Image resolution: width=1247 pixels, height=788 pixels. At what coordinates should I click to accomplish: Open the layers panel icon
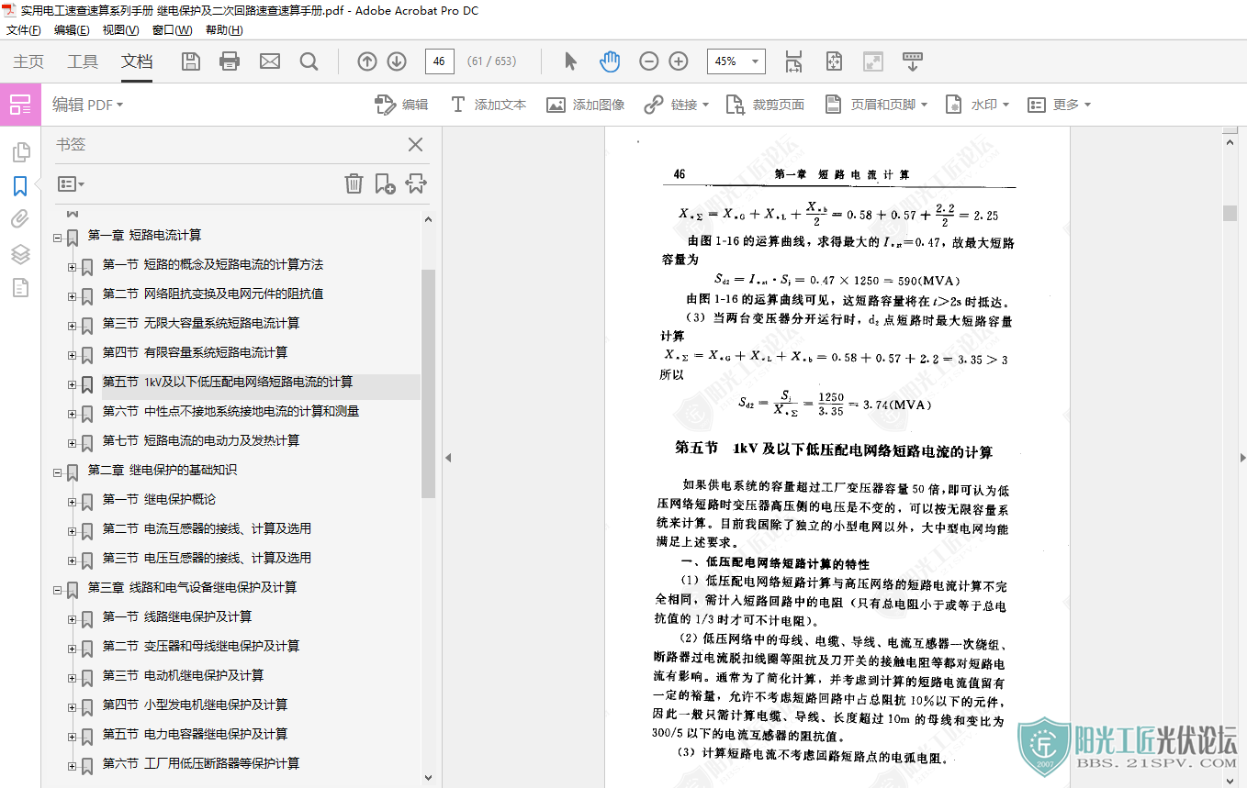pos(20,254)
